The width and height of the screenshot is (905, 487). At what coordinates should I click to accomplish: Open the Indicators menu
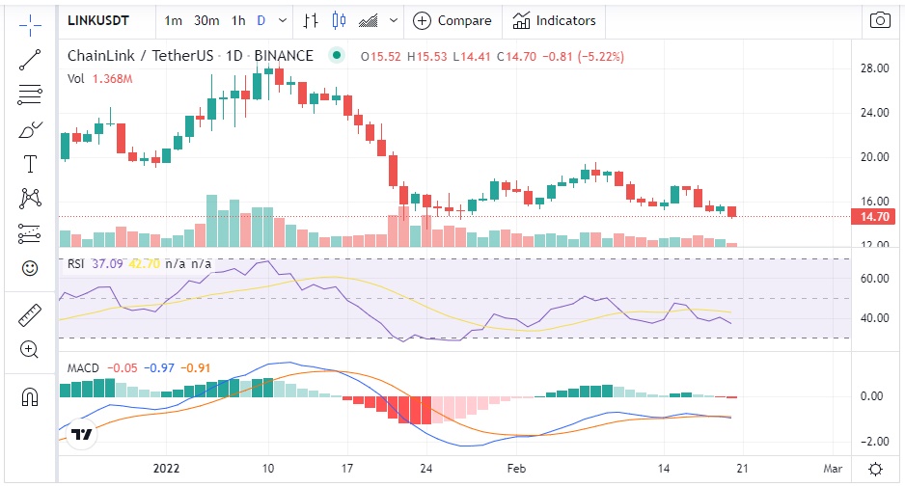tap(554, 21)
